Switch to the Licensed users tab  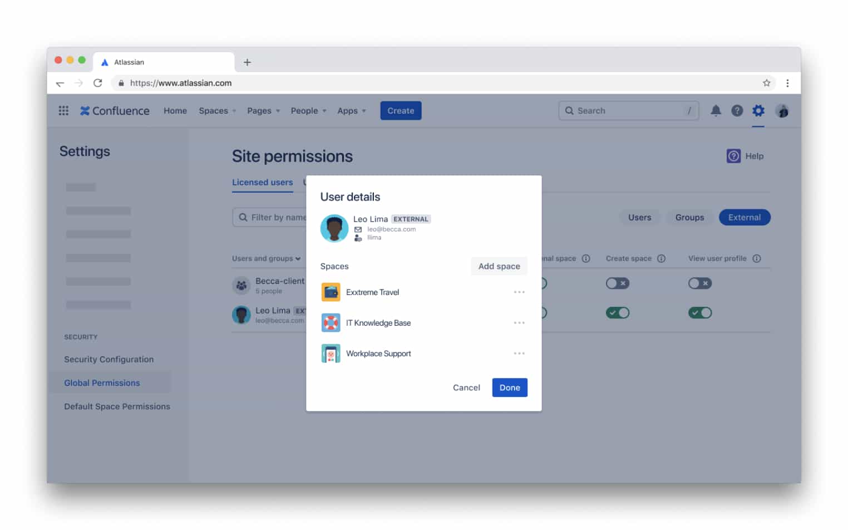click(262, 182)
